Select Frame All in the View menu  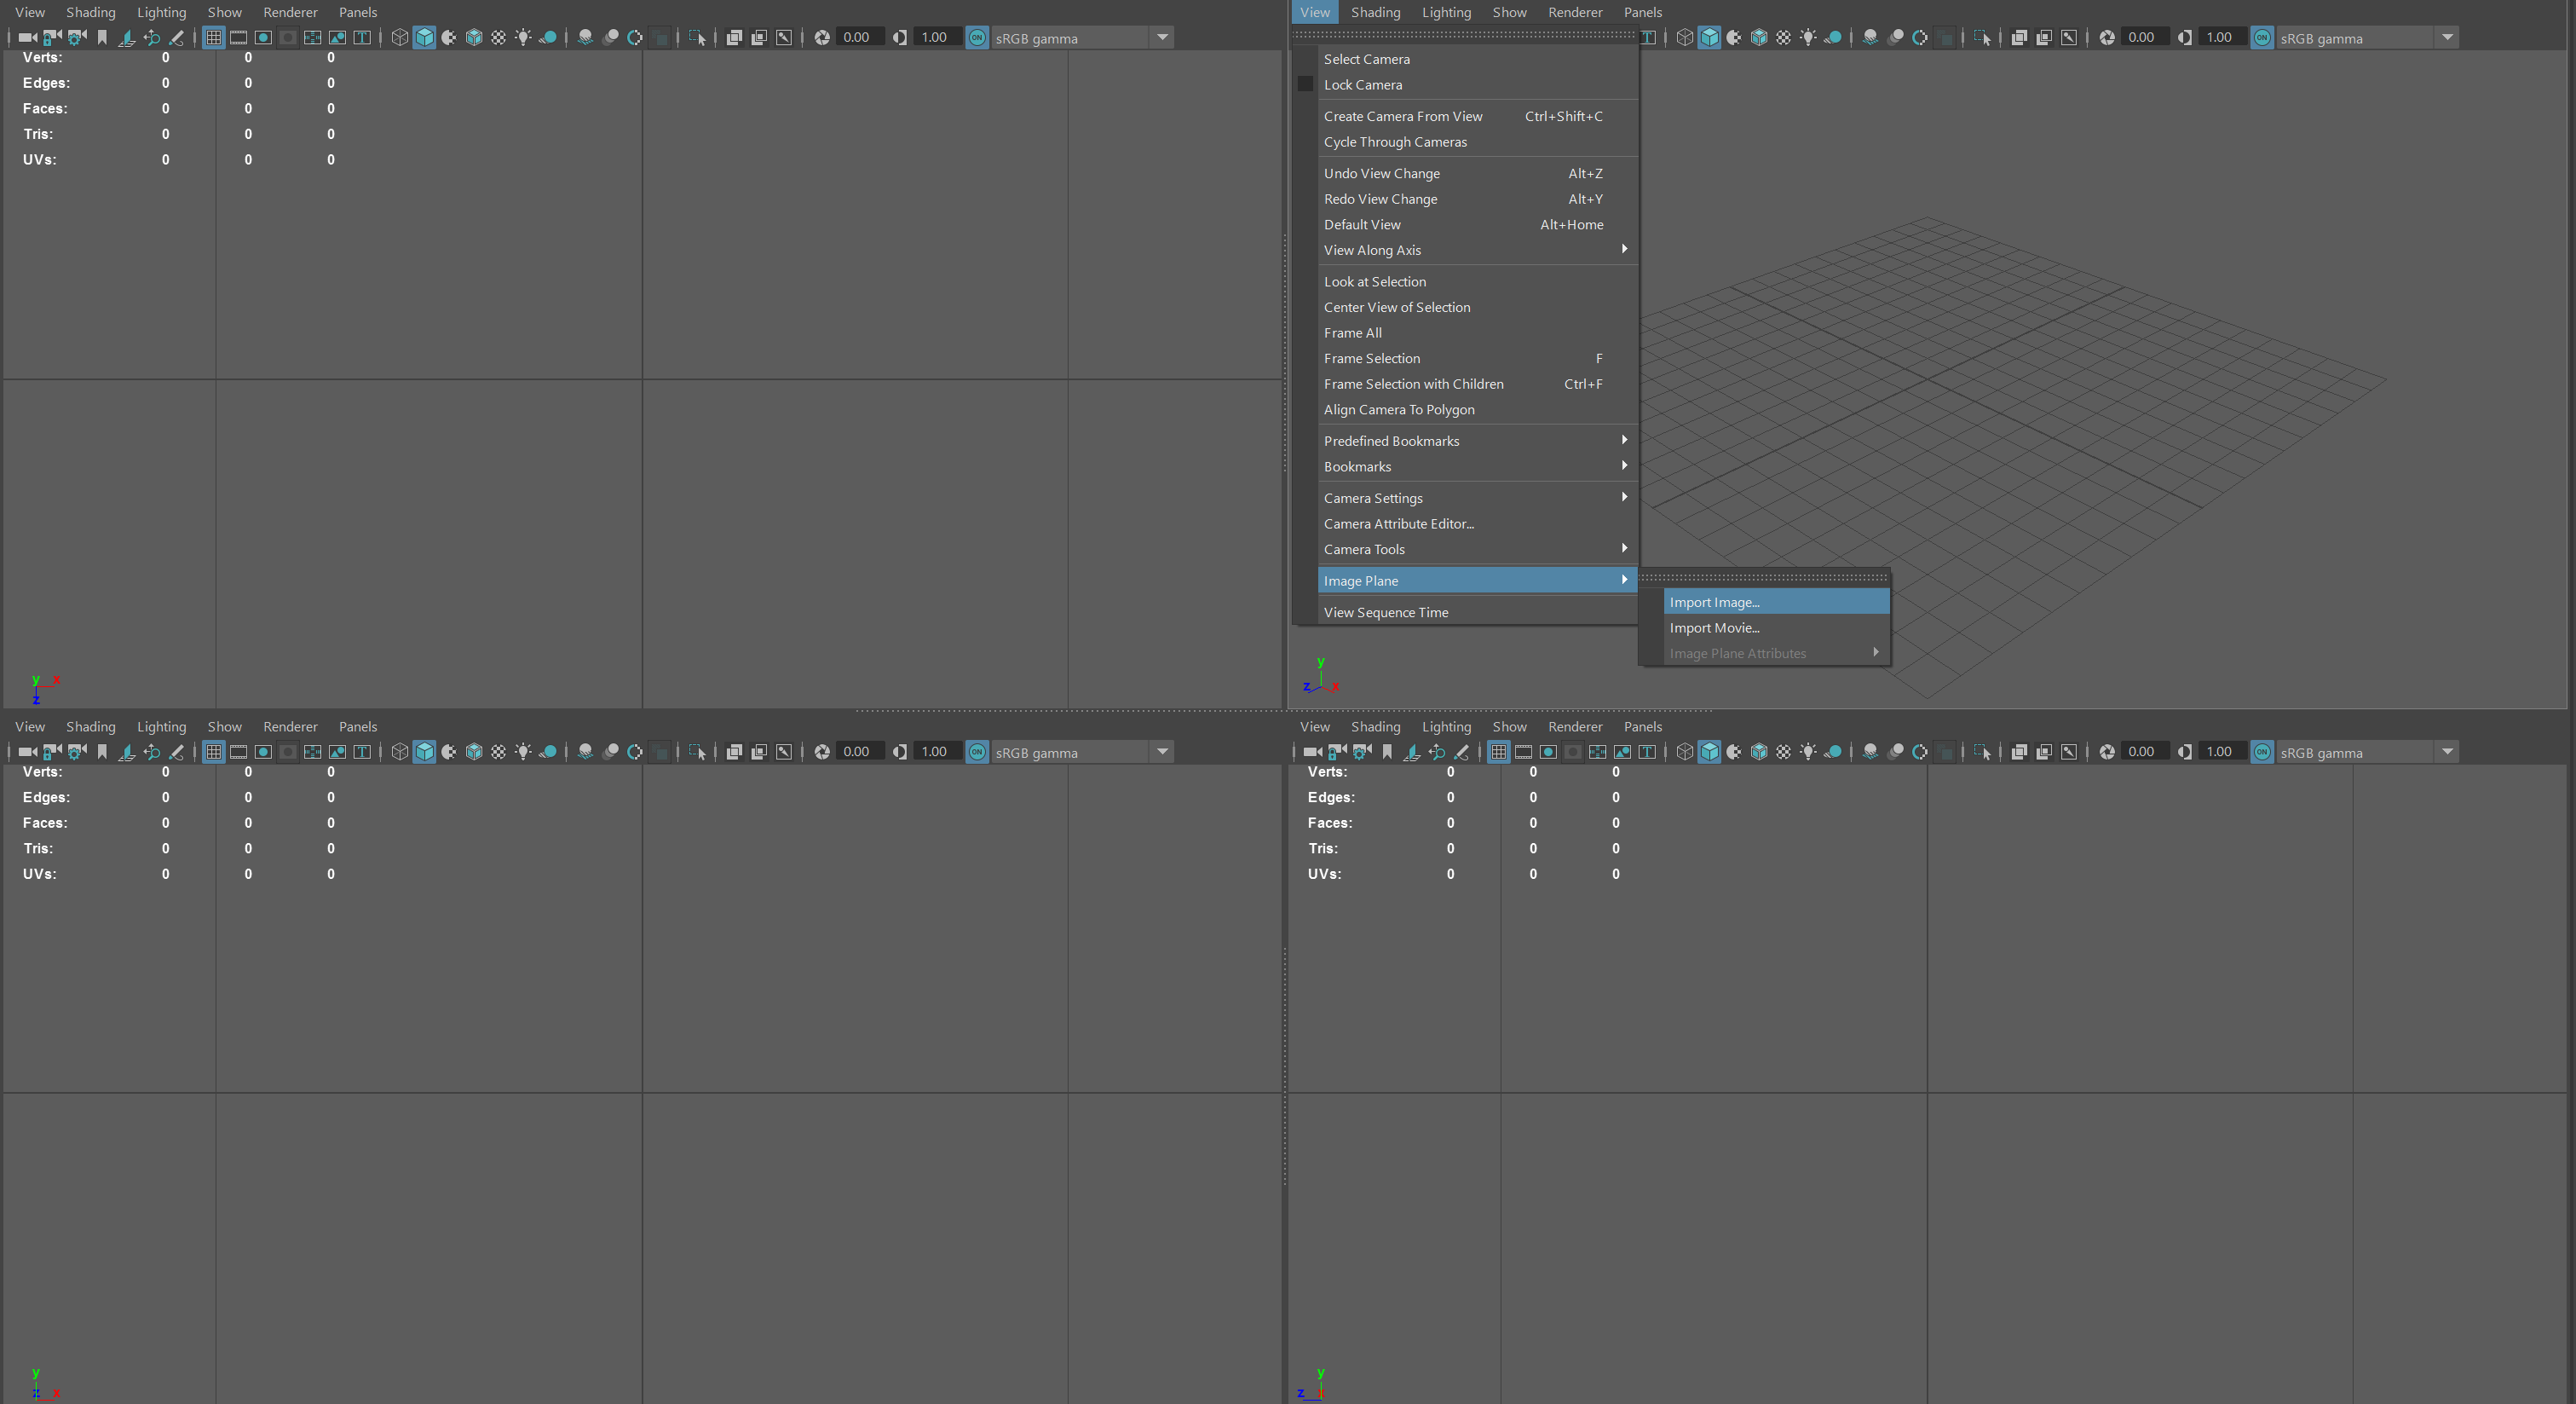click(1352, 332)
